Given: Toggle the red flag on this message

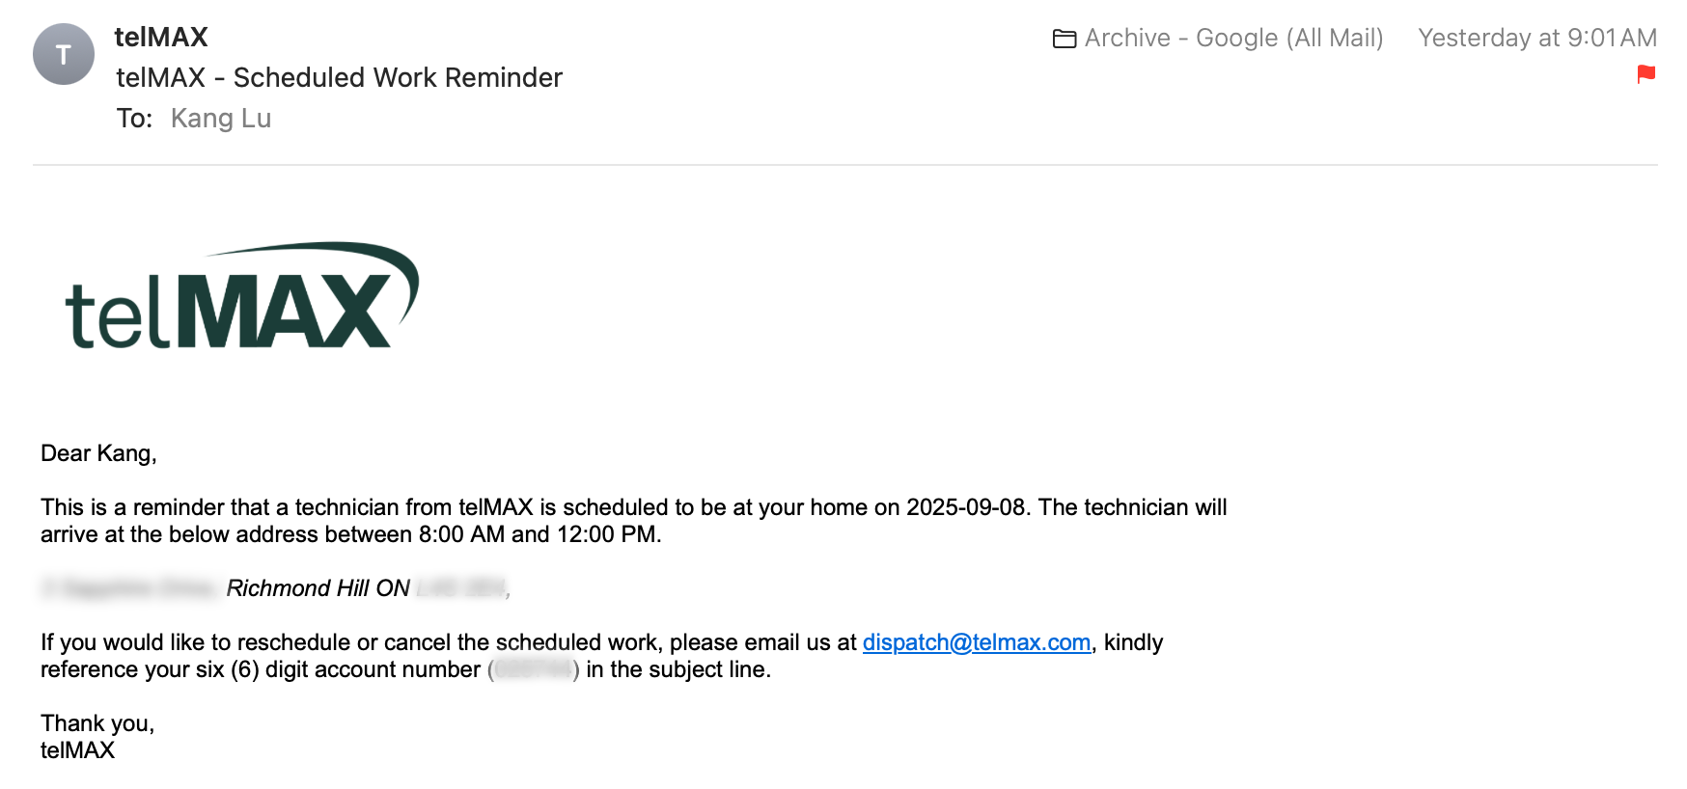Looking at the screenshot, I should [1646, 74].
